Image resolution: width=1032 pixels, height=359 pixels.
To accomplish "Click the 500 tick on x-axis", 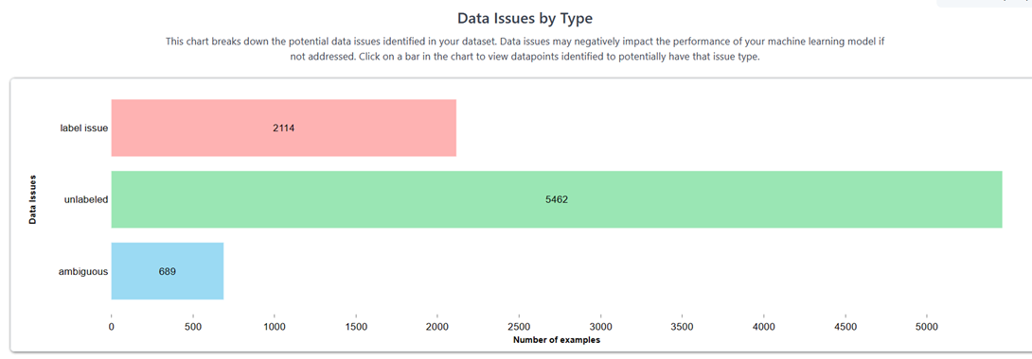I will (x=193, y=325).
